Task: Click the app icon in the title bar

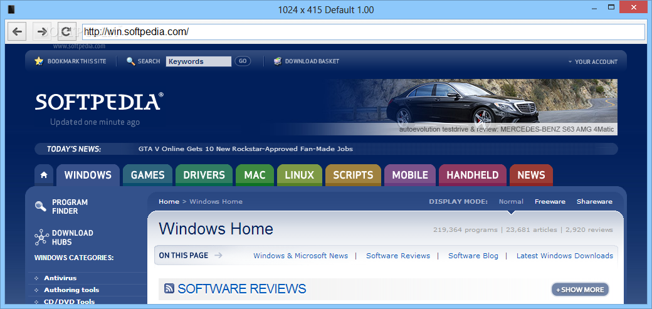Action: coord(11,9)
